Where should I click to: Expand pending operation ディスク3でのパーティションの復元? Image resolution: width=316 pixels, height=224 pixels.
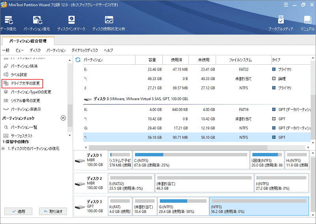point(3,149)
